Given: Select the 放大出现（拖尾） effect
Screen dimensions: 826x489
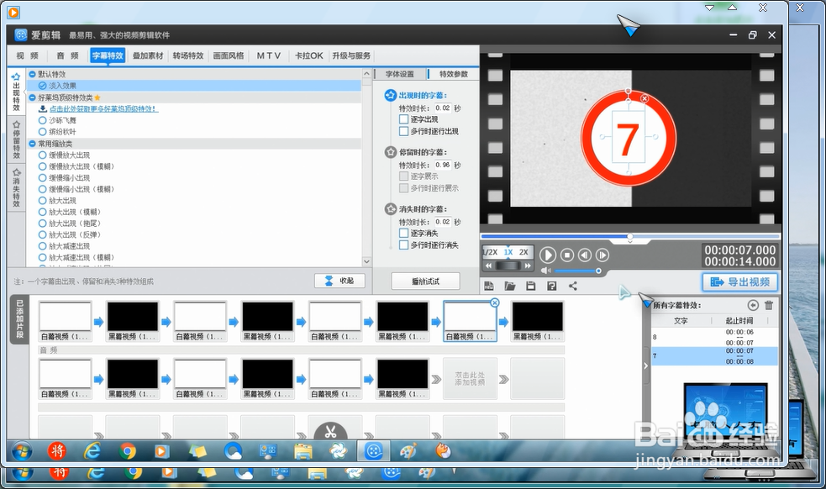Looking at the screenshot, I should pos(43,223).
